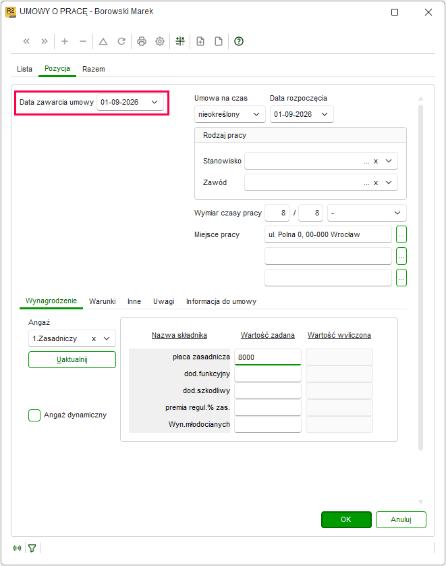Expand Zawód dropdown arrow

(x=389, y=182)
